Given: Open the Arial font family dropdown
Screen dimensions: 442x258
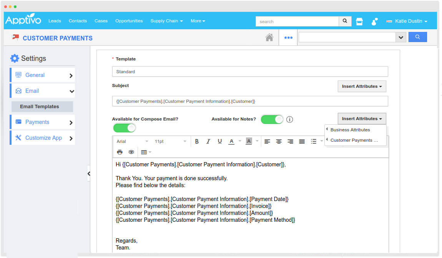Looking at the screenshot, I should click(x=132, y=141).
